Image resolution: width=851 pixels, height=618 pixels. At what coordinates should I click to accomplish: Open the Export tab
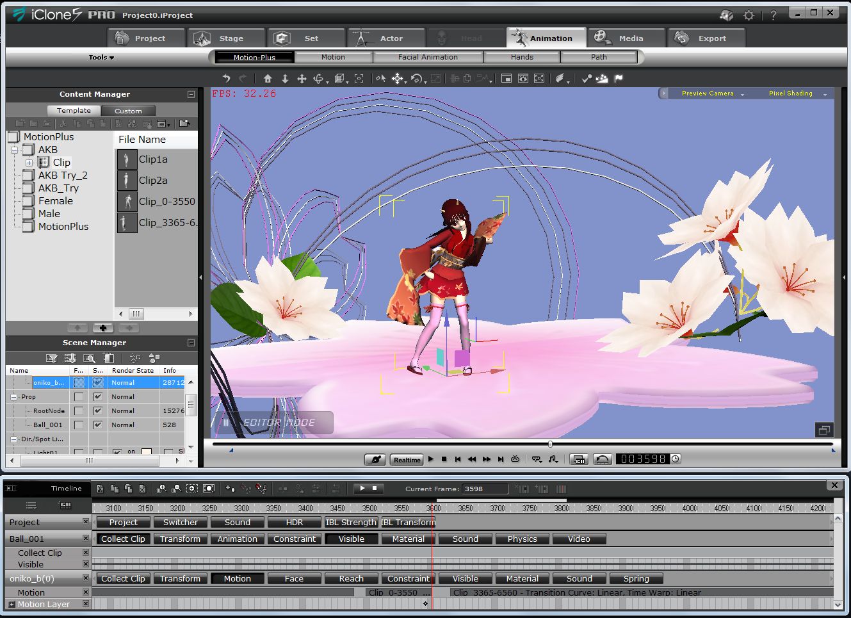click(x=706, y=38)
